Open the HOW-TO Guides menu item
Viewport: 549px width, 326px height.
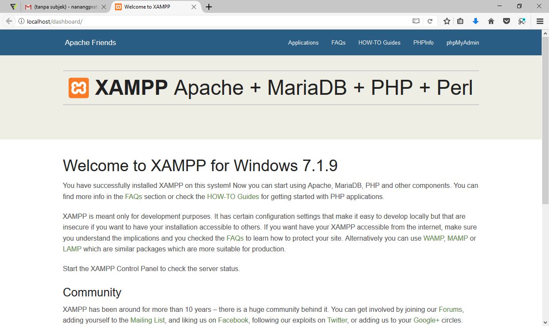[x=379, y=42]
